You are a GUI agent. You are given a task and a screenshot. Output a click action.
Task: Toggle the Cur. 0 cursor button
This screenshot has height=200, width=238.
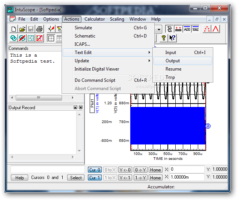point(95,170)
